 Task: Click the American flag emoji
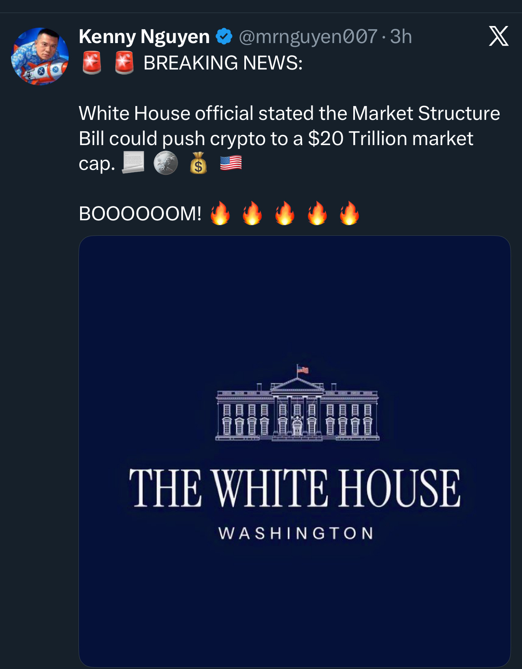click(231, 163)
